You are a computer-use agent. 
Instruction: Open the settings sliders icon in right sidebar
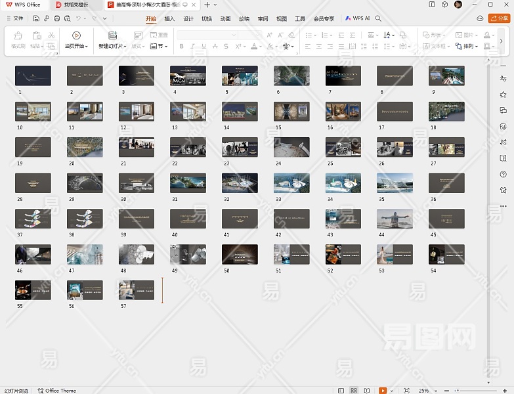(x=503, y=79)
